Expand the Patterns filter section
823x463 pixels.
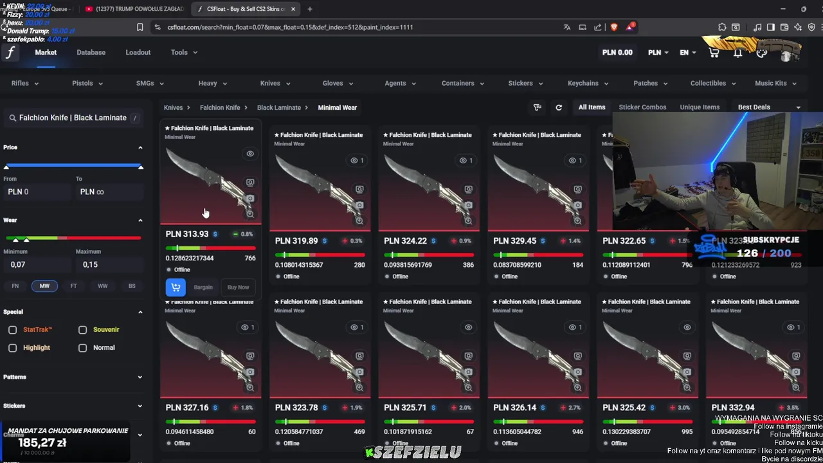coord(140,377)
